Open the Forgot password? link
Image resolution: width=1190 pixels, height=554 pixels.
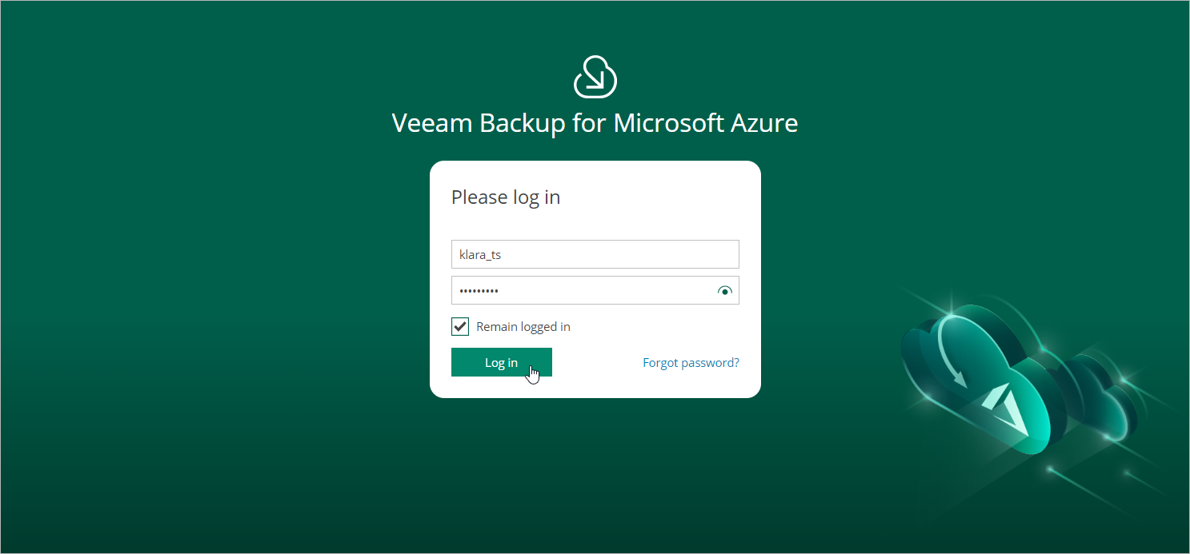pyautogui.click(x=691, y=363)
